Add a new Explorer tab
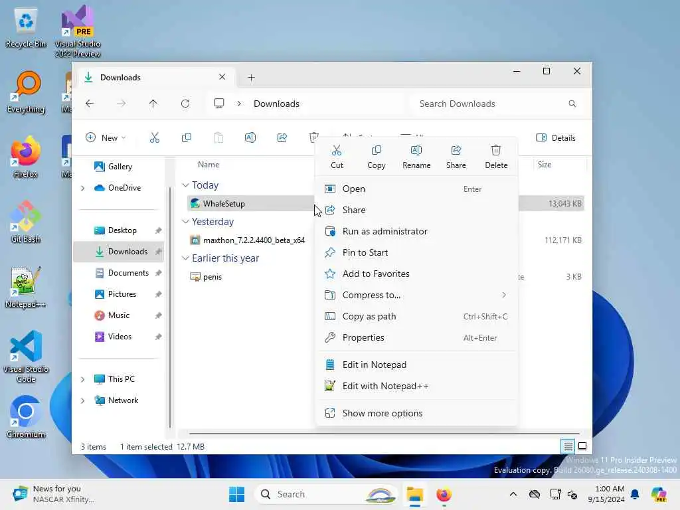Screen dimensions: 680x510 coord(251,78)
